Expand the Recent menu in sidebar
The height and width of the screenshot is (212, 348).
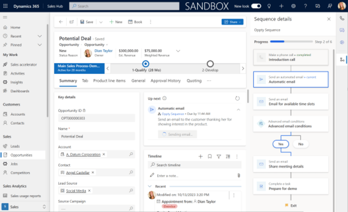coord(40,36)
